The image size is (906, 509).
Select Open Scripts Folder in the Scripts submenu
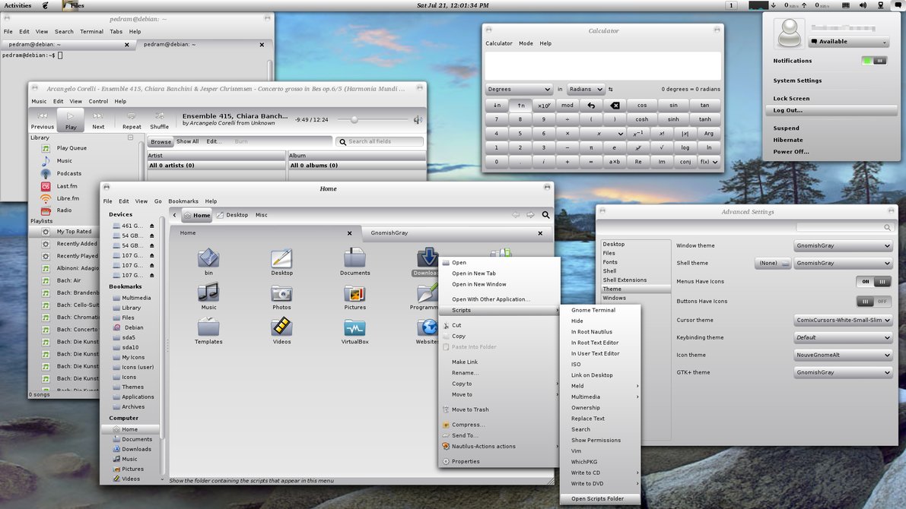[x=597, y=499]
